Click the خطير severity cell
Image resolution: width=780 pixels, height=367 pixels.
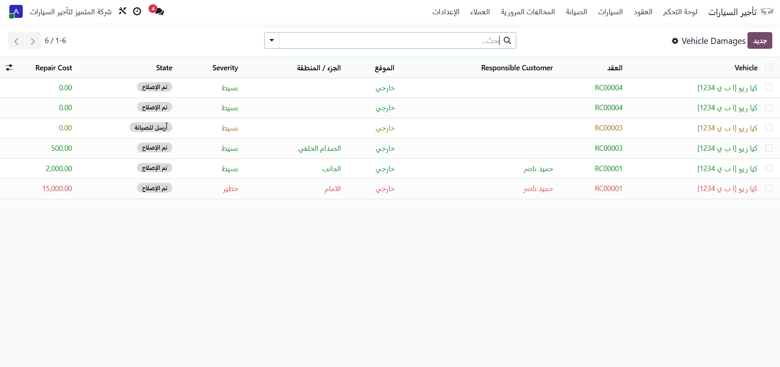click(x=230, y=189)
